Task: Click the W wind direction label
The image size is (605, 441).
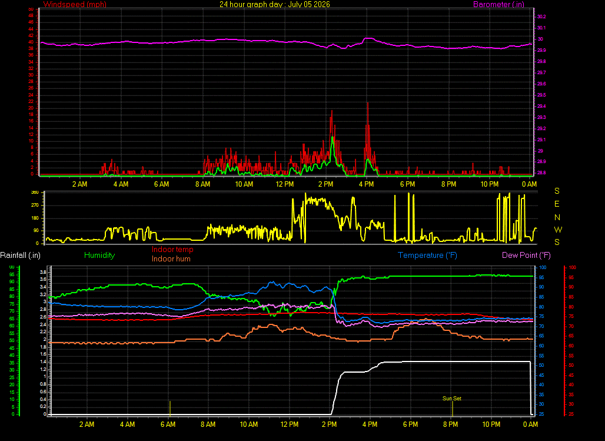Action: coord(558,230)
